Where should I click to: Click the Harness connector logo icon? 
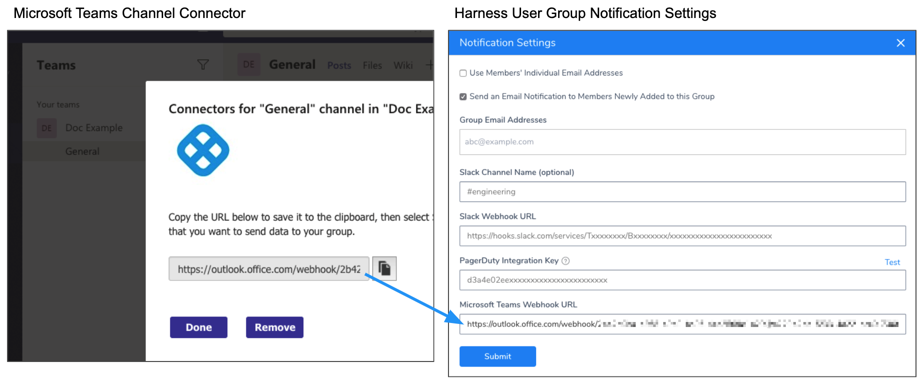click(x=203, y=150)
